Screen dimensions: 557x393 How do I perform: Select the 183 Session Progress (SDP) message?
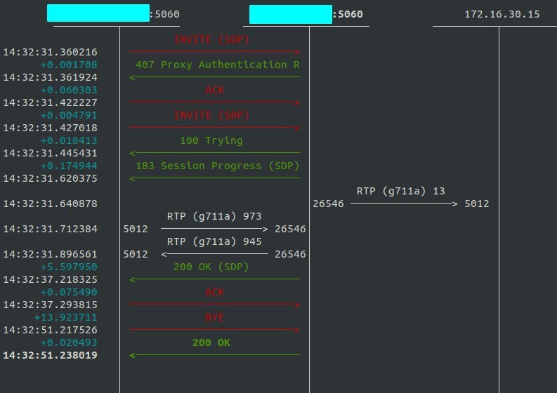[218, 166]
